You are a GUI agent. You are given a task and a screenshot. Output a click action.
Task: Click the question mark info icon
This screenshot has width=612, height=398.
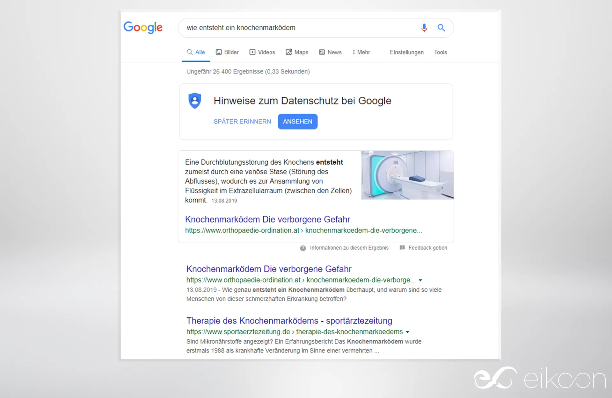(303, 248)
